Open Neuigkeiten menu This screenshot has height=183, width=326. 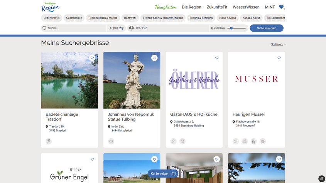[x=166, y=7]
